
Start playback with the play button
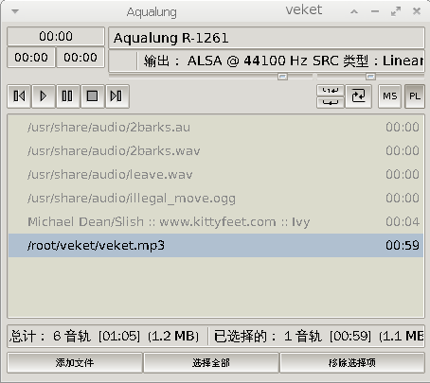click(44, 96)
